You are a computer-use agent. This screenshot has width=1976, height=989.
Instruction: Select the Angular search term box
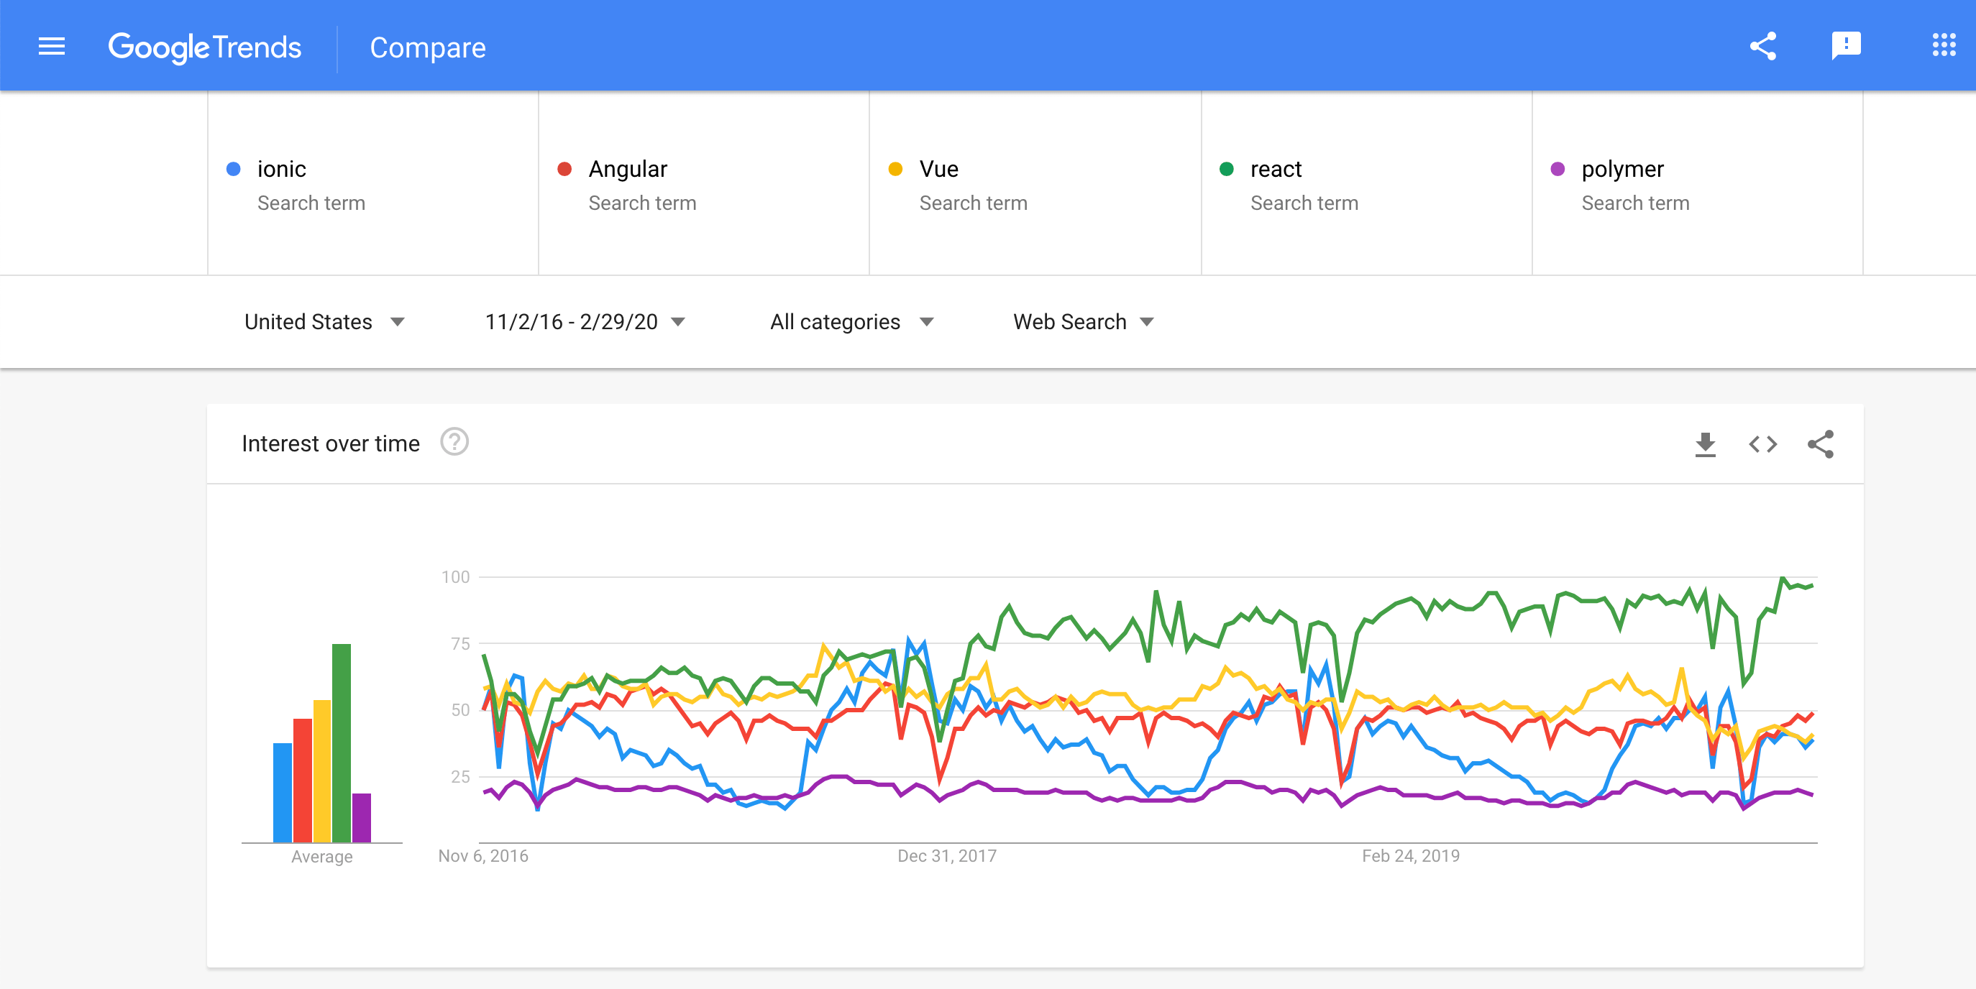pyautogui.click(x=703, y=183)
